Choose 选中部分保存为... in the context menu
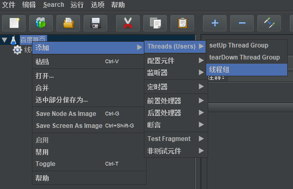Image resolution: width=293 pixels, height=189 pixels. tap(88, 100)
